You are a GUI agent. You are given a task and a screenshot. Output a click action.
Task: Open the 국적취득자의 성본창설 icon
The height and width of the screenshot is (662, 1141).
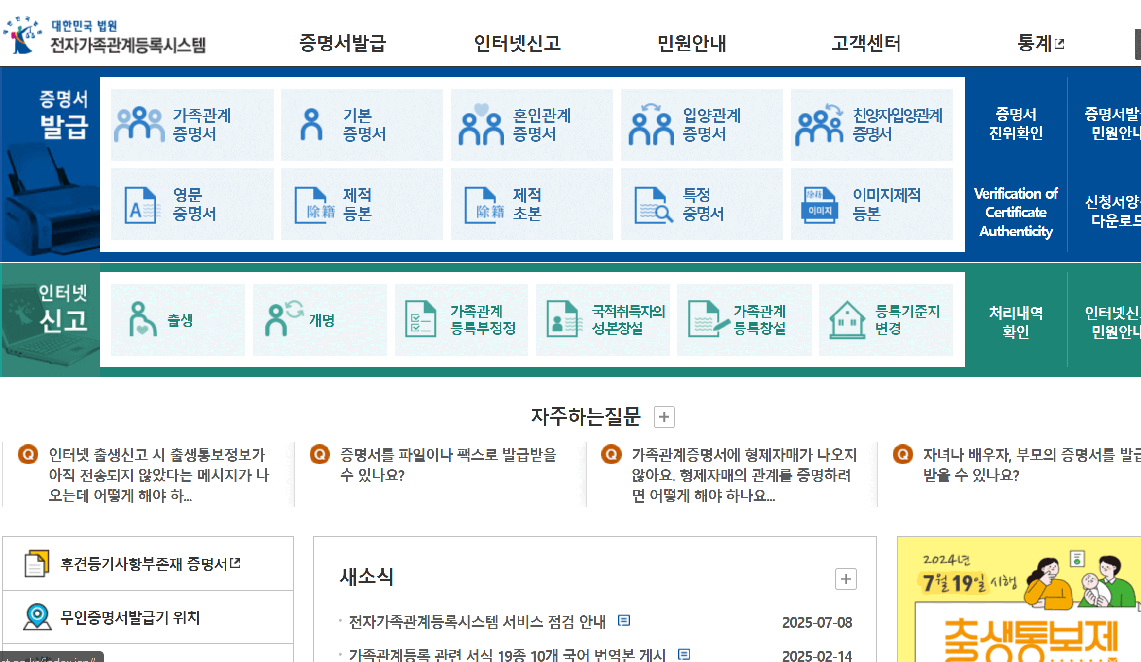point(603,319)
